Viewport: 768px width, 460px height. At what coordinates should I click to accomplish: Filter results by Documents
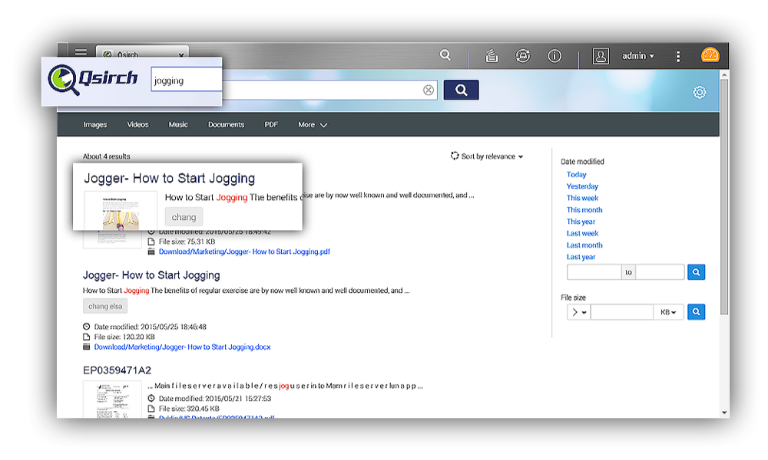(x=226, y=125)
